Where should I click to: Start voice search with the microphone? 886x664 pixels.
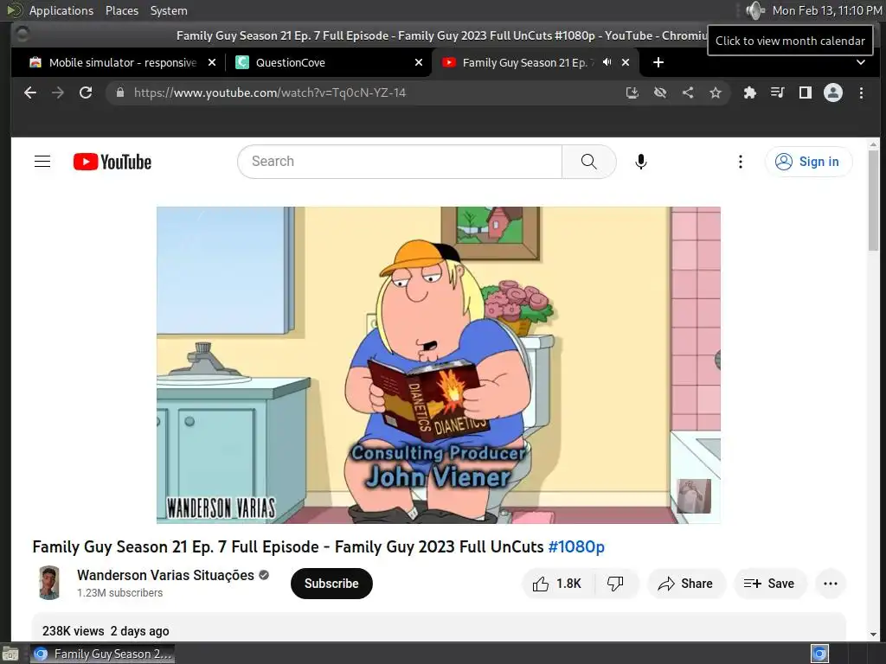[641, 162]
